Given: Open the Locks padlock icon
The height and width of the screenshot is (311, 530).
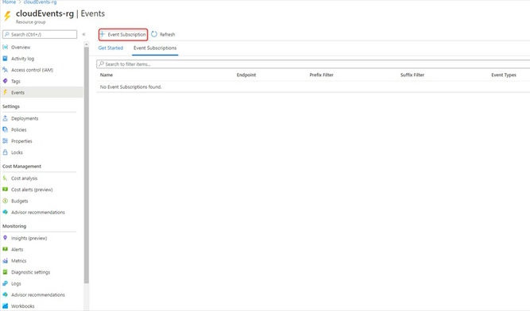Looking at the screenshot, I should [5, 152].
